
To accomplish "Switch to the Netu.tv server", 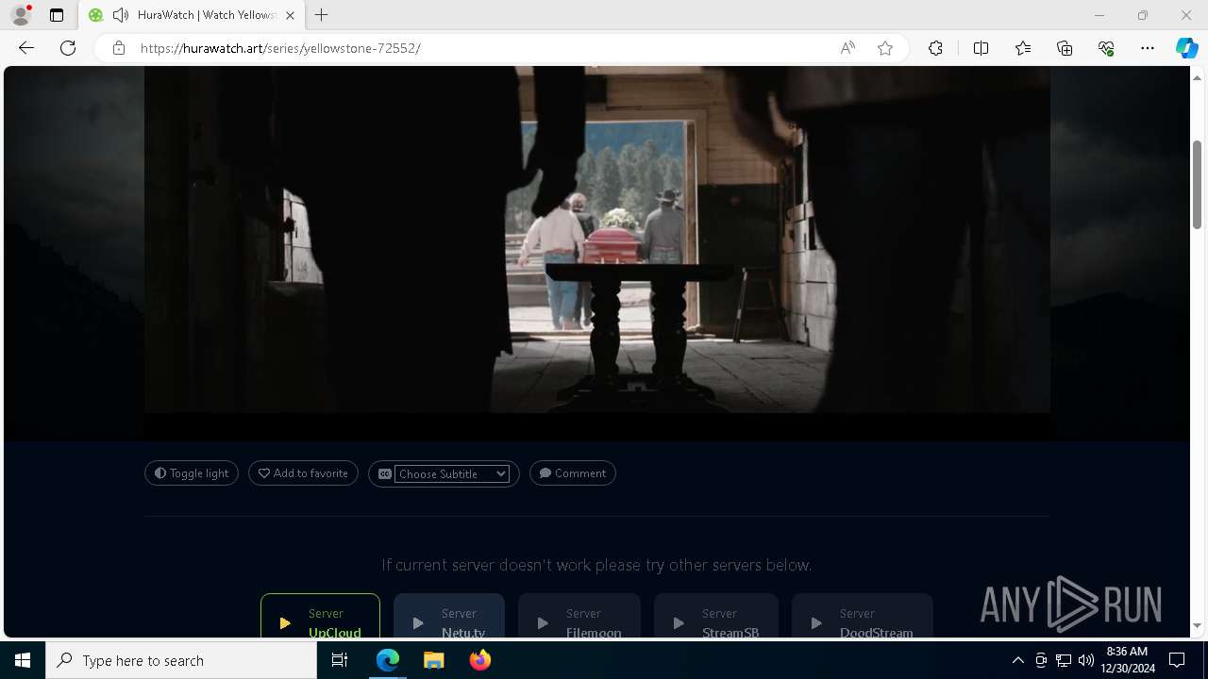I will tap(449, 617).
